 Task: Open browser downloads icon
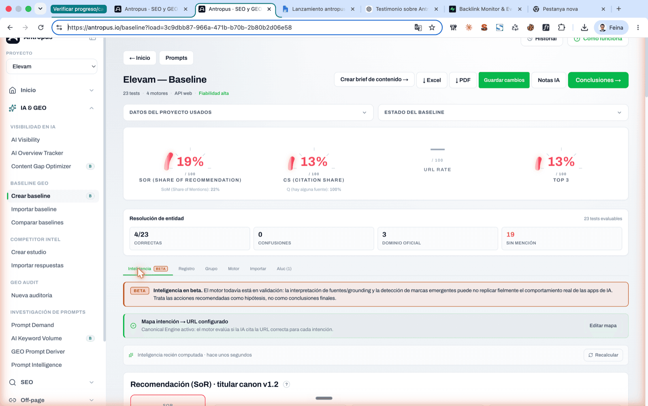coord(584,27)
